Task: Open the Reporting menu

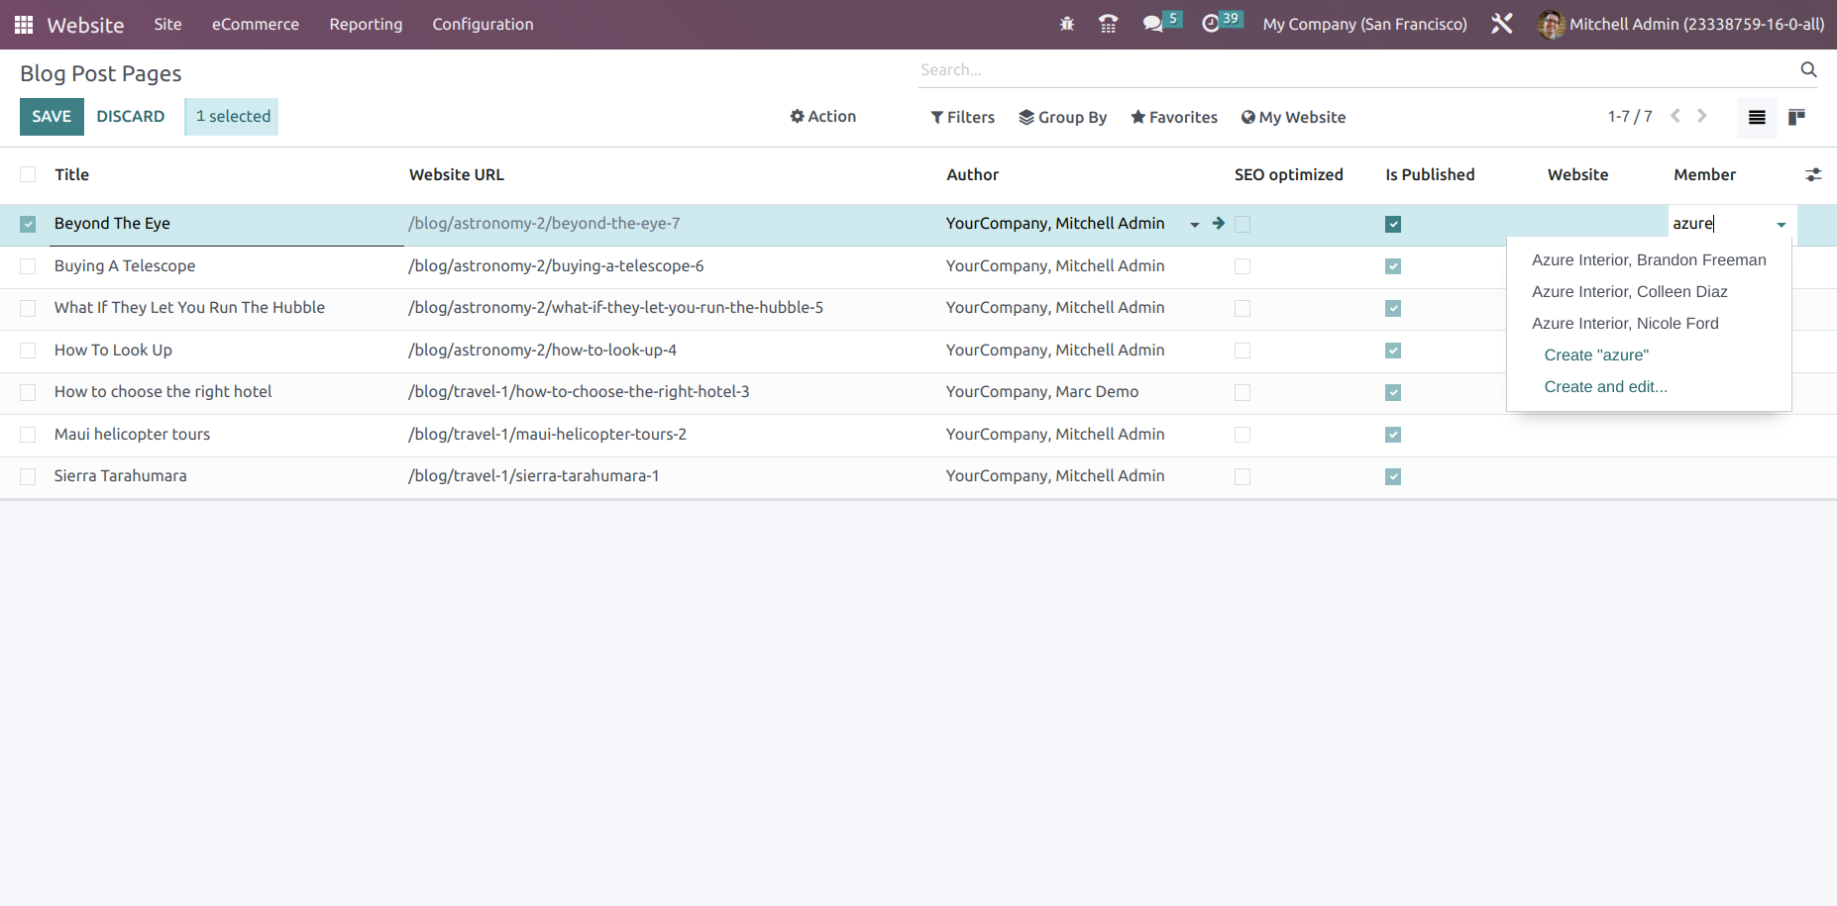Action: point(365,24)
